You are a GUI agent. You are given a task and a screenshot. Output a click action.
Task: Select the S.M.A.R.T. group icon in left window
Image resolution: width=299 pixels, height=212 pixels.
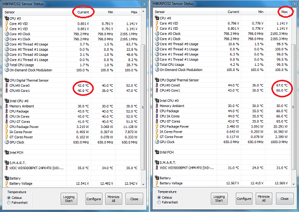pyautogui.click(x=7, y=163)
